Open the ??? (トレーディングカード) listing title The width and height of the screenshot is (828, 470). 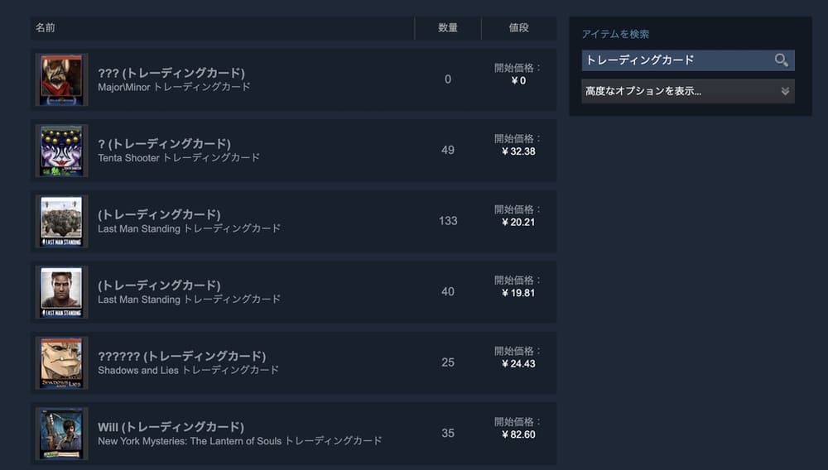(x=171, y=73)
